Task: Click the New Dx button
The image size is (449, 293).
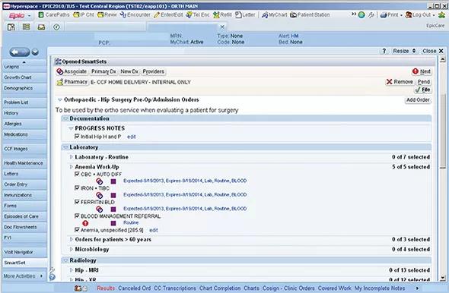Action: tap(129, 71)
